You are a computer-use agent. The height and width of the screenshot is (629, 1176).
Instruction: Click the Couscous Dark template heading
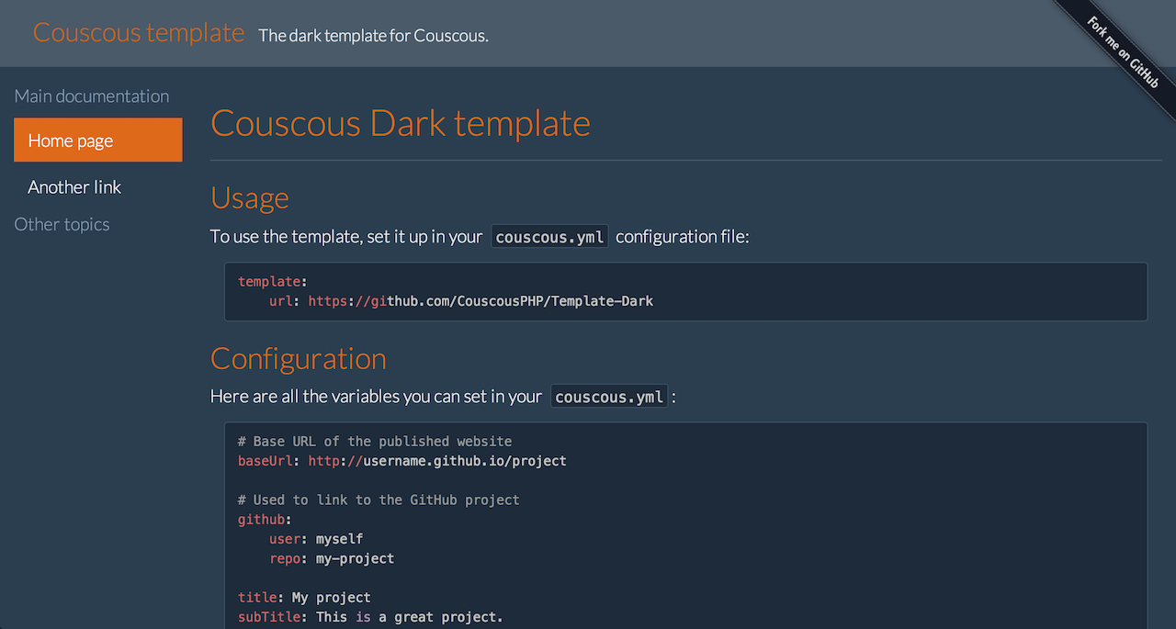pyautogui.click(x=401, y=123)
